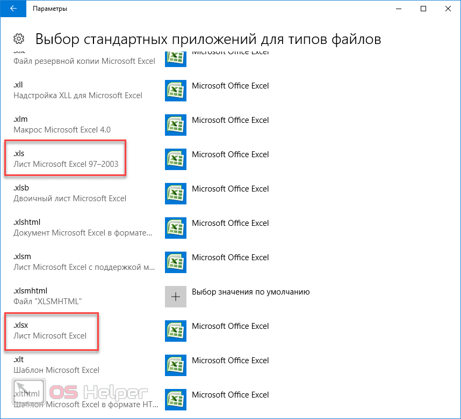Click Excel icon for .xlt extension
461x419 pixels.
click(176, 365)
